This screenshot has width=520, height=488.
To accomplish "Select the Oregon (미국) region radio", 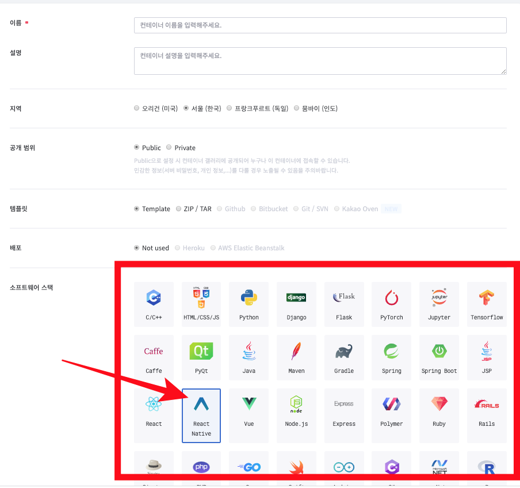I will [x=137, y=108].
